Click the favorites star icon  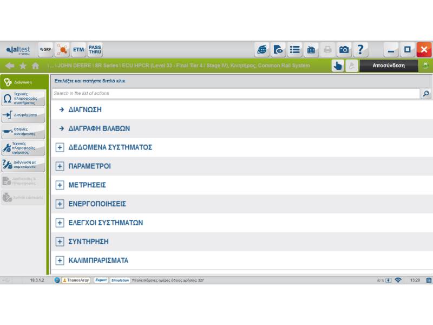point(23,66)
